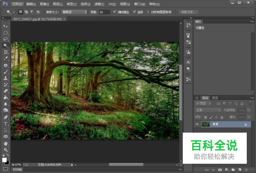Enable 对所有图层取样 checkbox
Screen dimensions: 256x173
(x=148, y=12)
